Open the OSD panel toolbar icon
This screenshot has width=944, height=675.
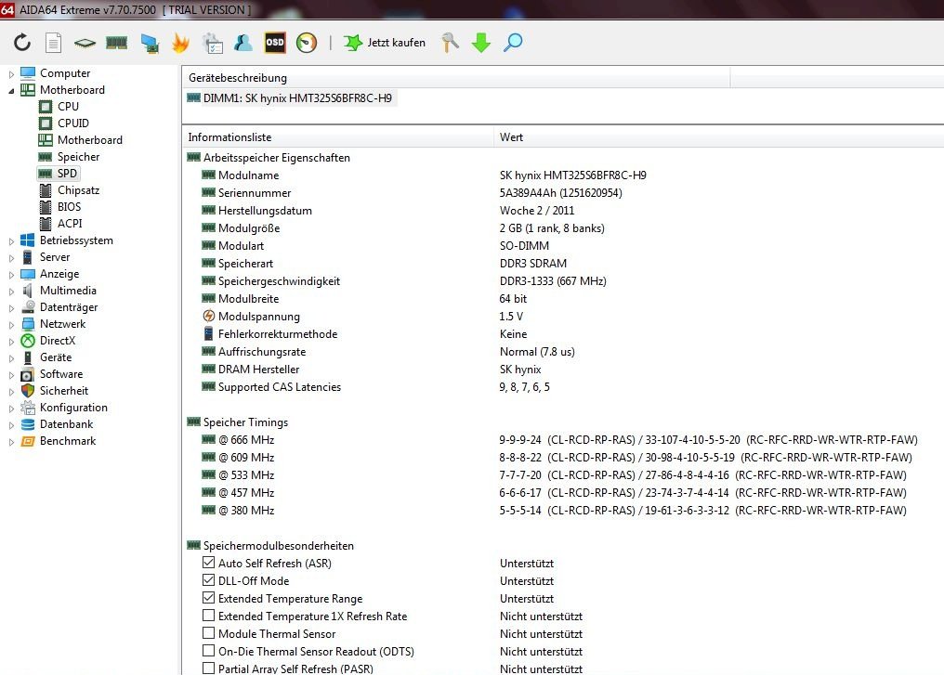[275, 43]
